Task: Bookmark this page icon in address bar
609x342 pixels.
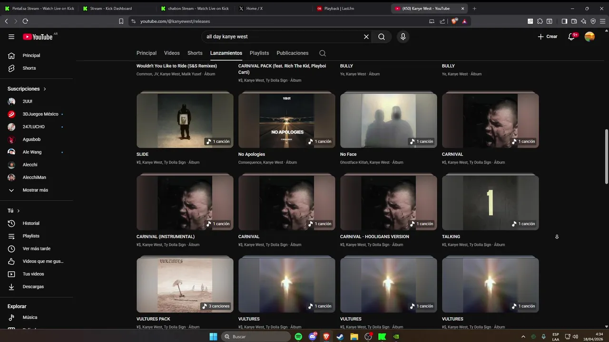Action: pos(121,21)
